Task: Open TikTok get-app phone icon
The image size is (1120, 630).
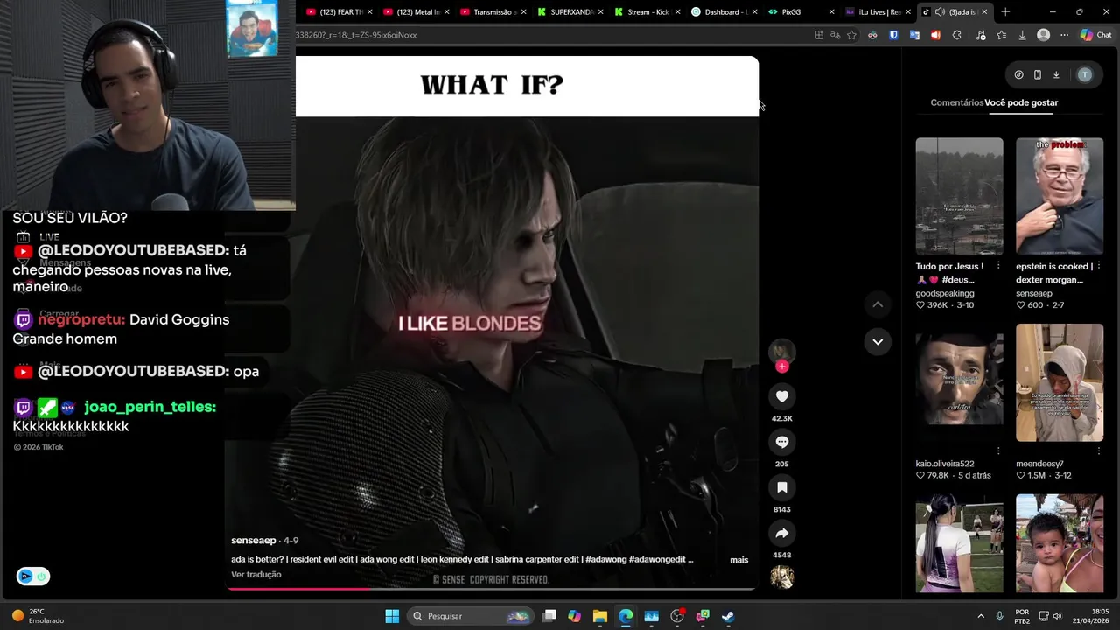Action: click(x=1037, y=74)
